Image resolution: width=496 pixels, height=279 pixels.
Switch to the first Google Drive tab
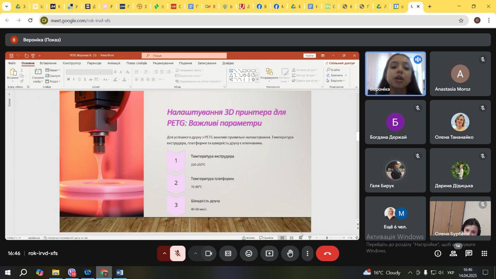21,7
